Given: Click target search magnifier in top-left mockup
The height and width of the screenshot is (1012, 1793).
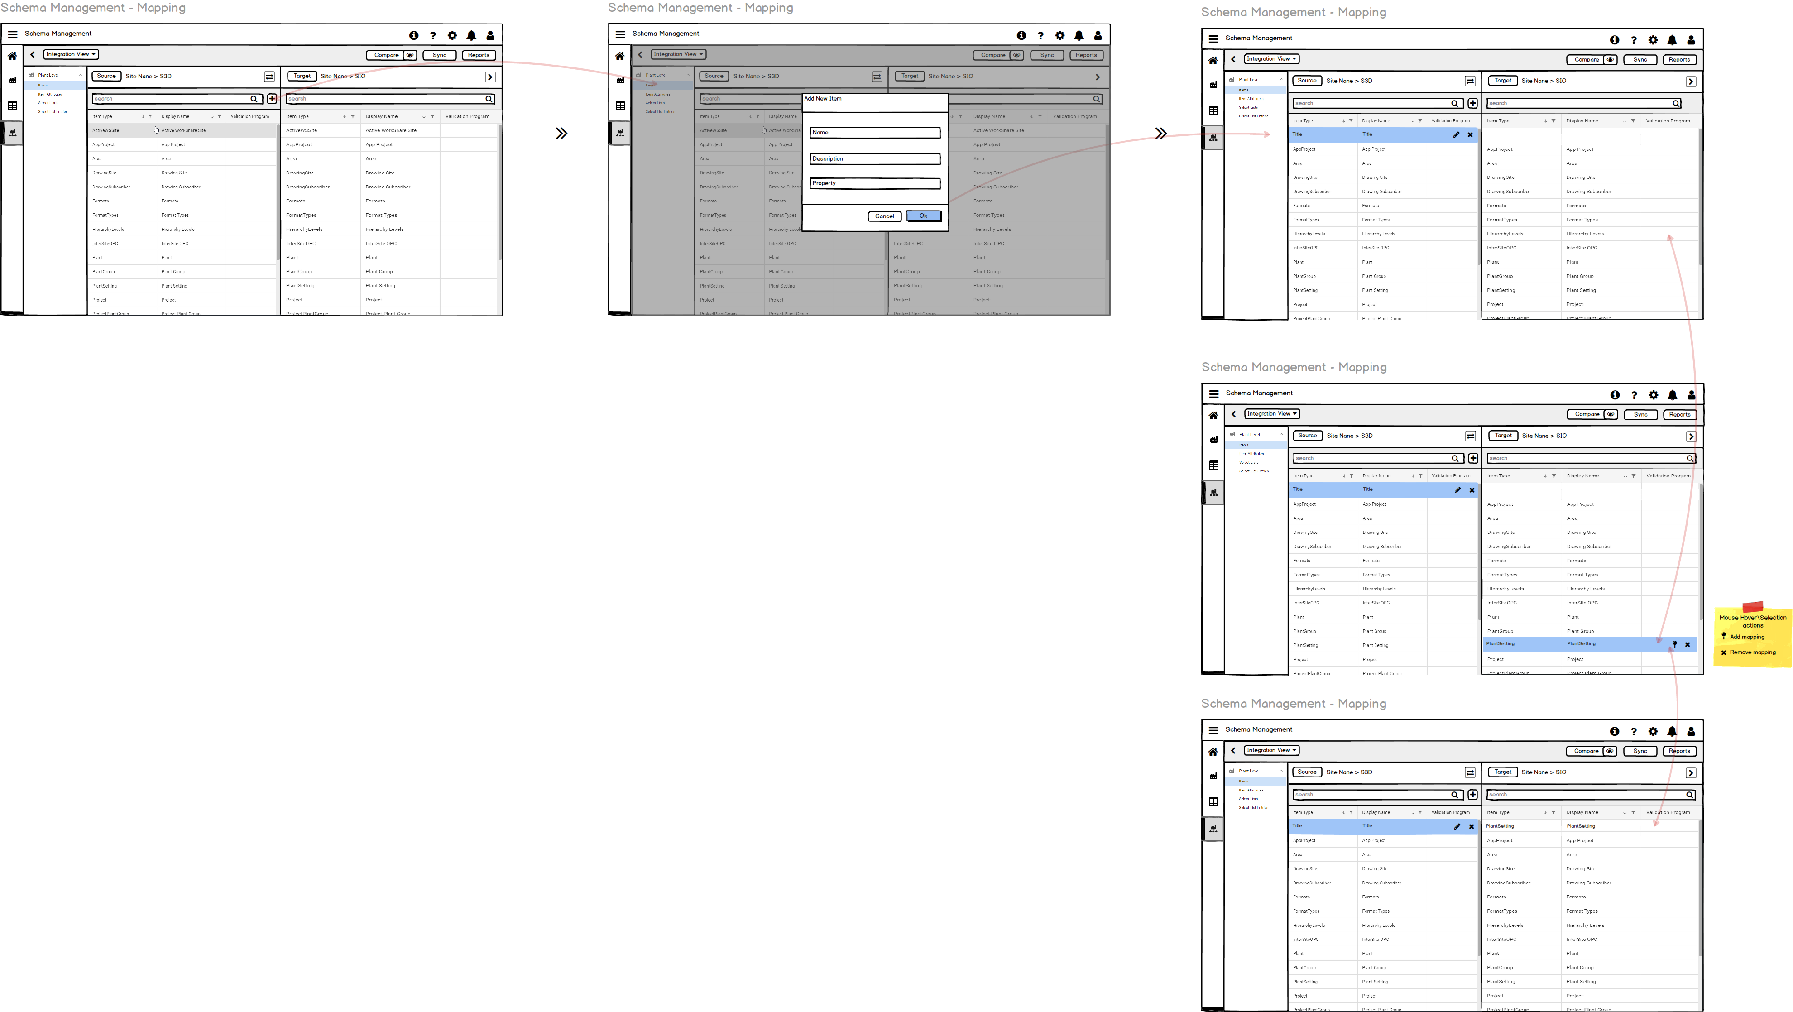Looking at the screenshot, I should [x=489, y=99].
